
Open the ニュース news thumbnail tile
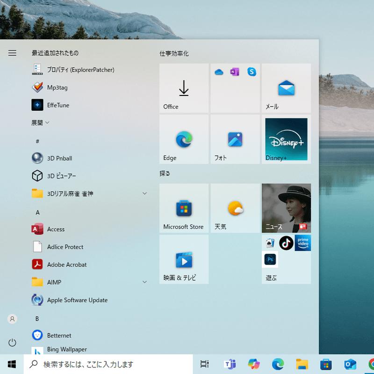pos(286,208)
